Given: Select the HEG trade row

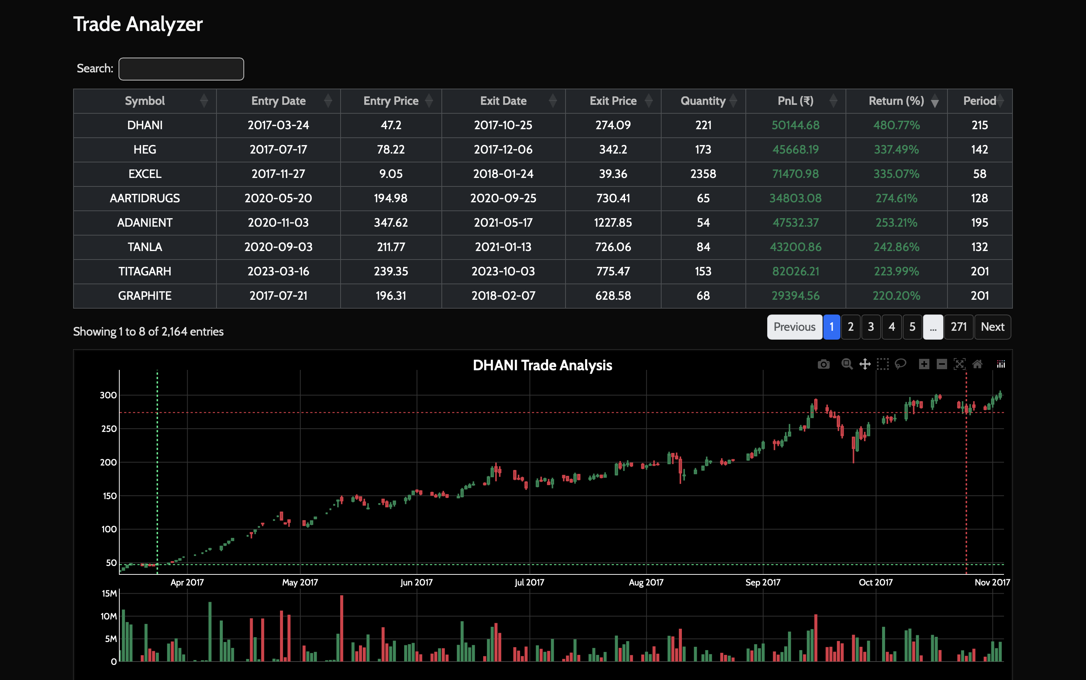Looking at the screenshot, I should [145, 150].
